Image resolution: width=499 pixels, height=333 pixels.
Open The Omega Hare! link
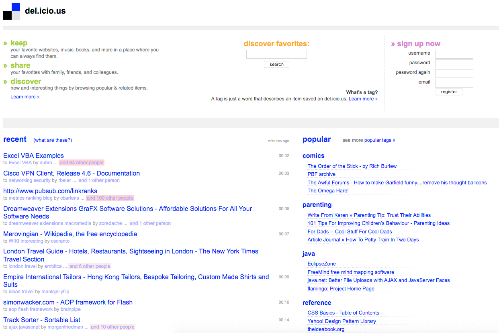coord(328,191)
